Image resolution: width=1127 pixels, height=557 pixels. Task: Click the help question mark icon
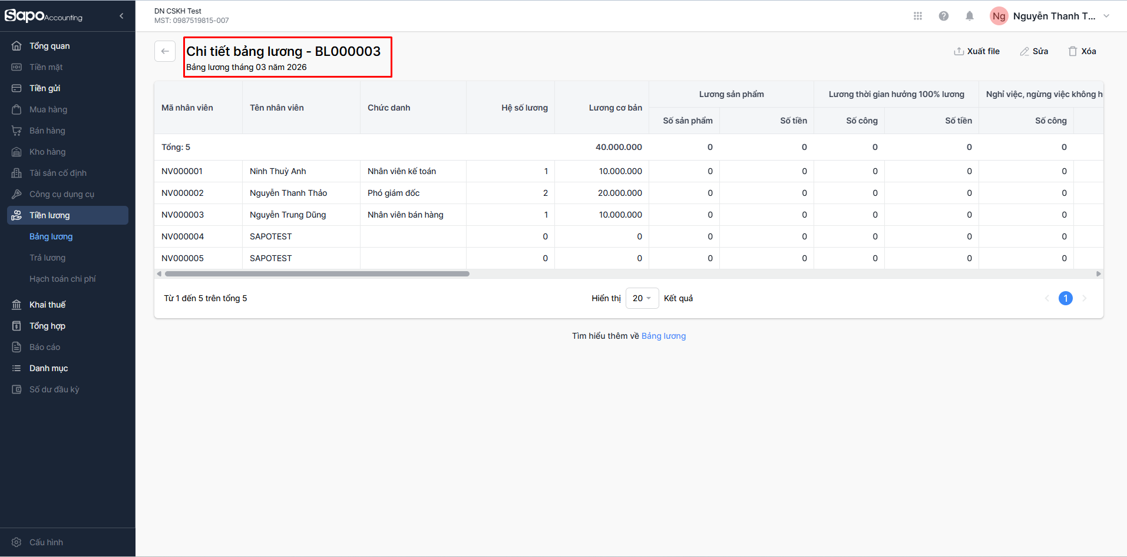coord(943,16)
